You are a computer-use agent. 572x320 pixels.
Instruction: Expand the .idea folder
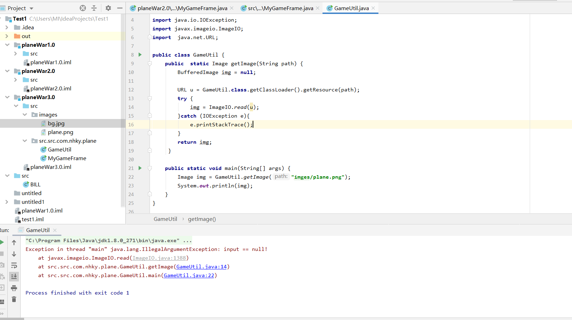point(7,28)
